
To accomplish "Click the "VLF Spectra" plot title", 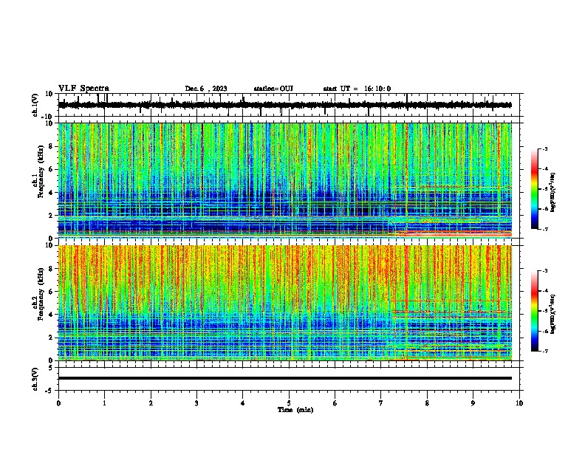I will coord(83,89).
